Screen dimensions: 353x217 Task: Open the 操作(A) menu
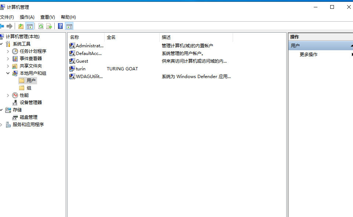[x=27, y=17]
